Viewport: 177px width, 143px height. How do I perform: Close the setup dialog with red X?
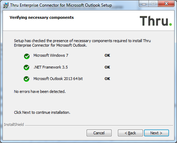coord(166,4)
